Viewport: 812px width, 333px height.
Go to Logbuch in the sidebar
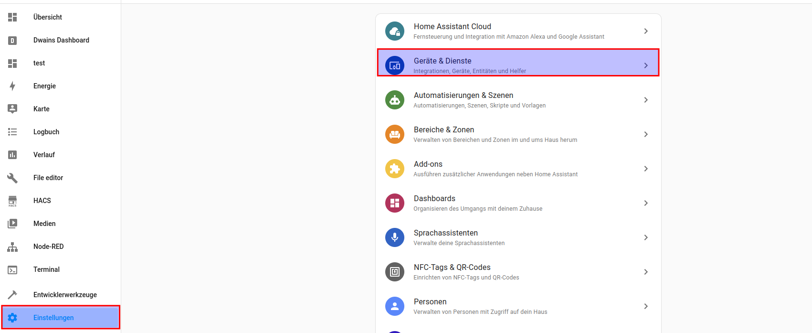(46, 132)
